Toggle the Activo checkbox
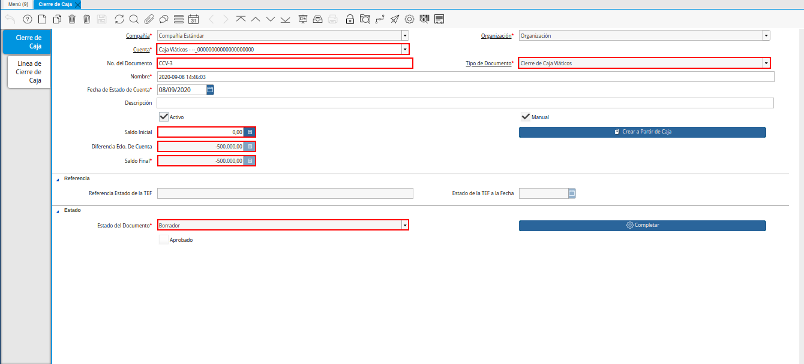This screenshot has width=804, height=364. click(x=163, y=117)
